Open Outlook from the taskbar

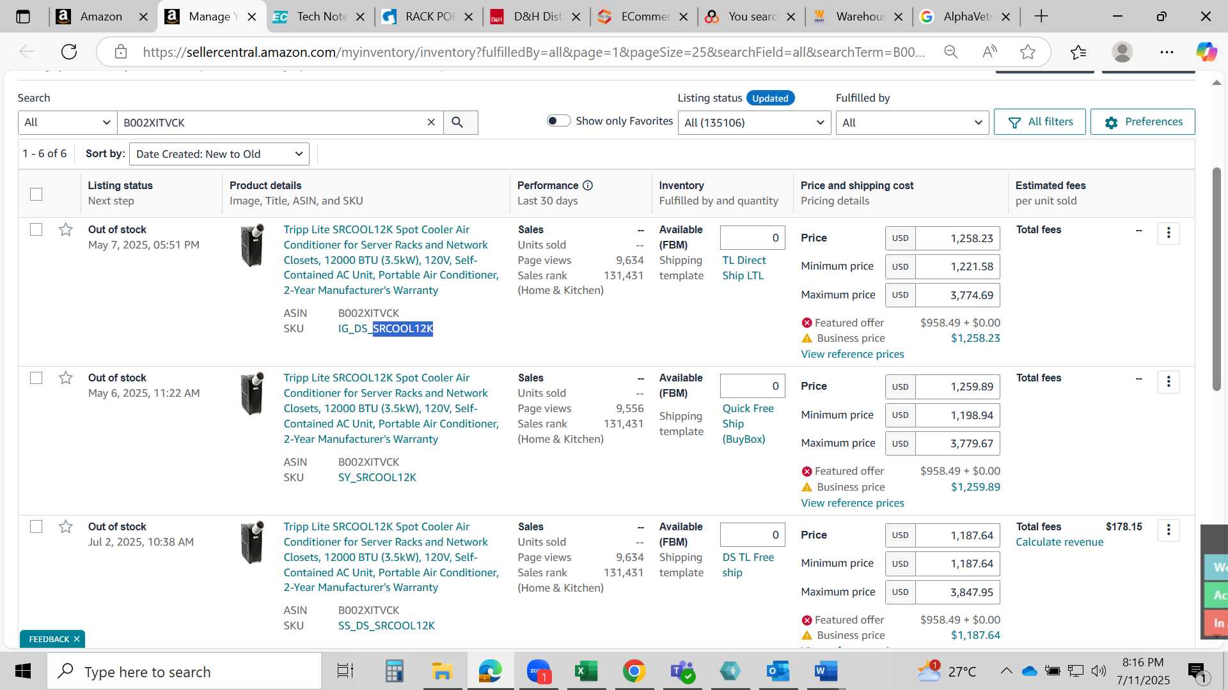tap(778, 671)
